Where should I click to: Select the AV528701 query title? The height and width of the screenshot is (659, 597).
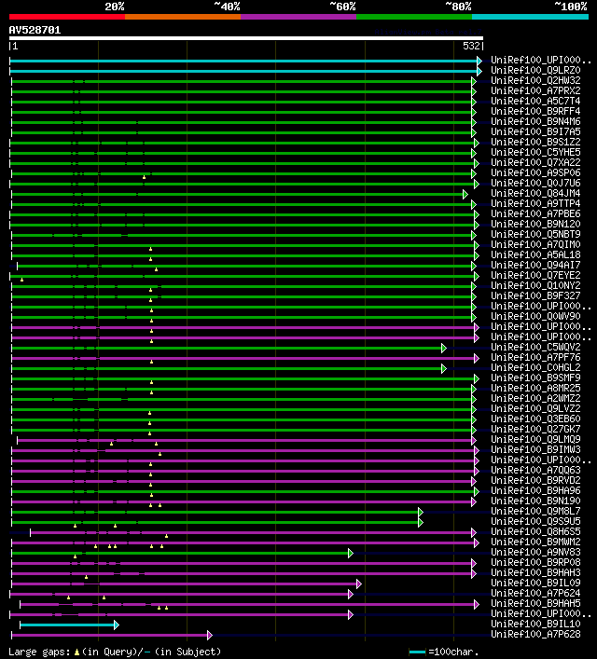[35, 30]
